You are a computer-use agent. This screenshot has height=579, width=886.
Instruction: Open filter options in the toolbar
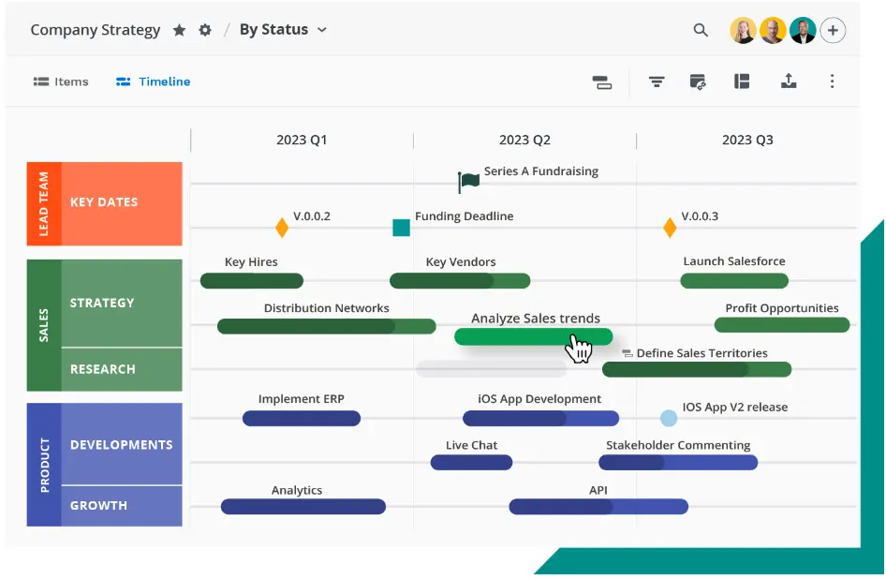coord(657,82)
